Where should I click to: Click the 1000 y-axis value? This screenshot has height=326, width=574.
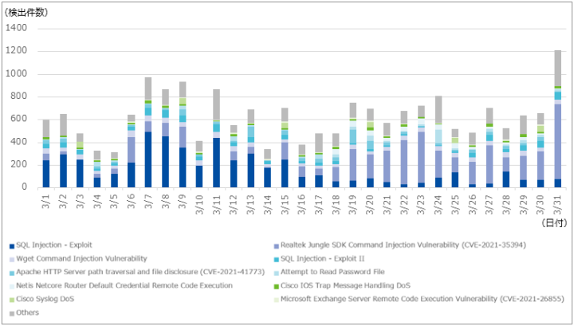click(17, 73)
